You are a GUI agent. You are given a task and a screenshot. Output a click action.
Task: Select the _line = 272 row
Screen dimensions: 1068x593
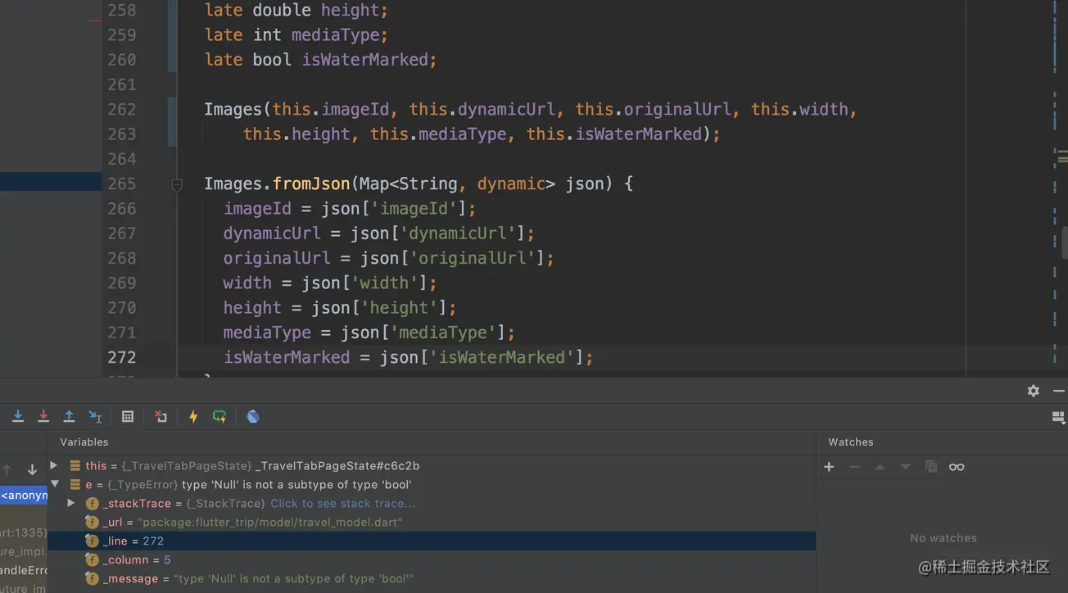[432, 541]
